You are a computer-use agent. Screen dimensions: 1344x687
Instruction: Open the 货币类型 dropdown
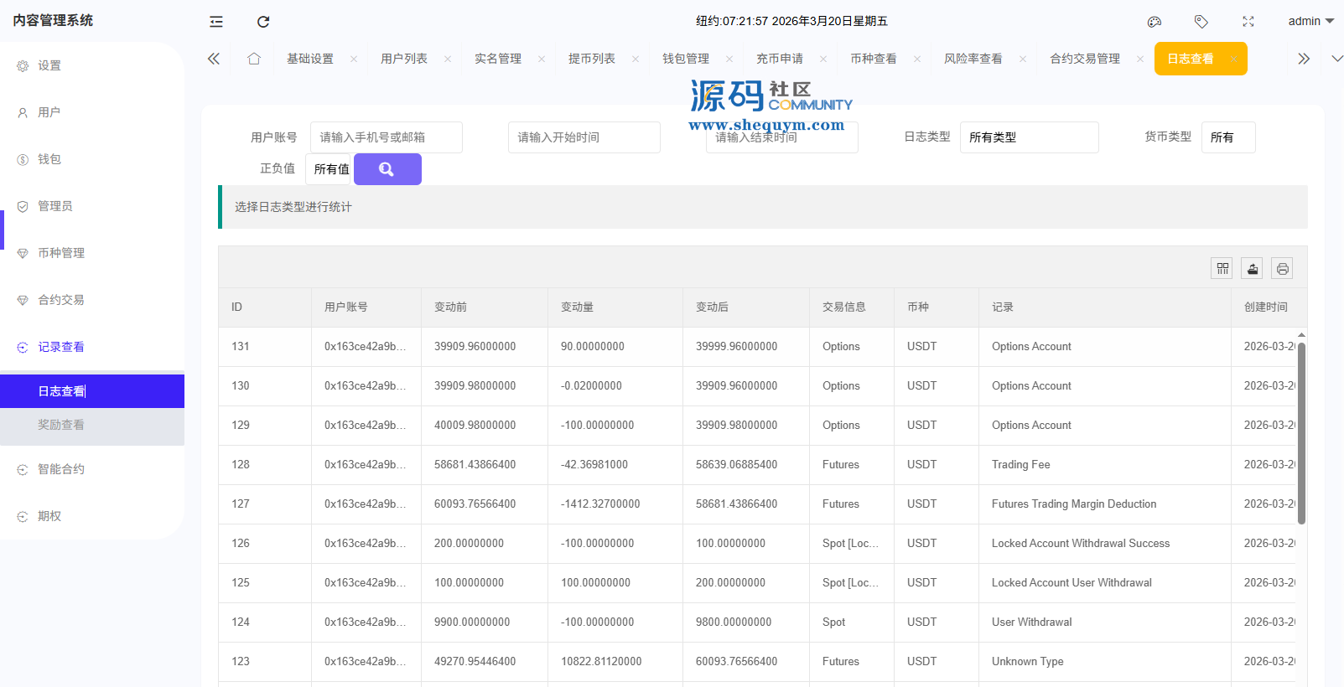coord(1227,137)
